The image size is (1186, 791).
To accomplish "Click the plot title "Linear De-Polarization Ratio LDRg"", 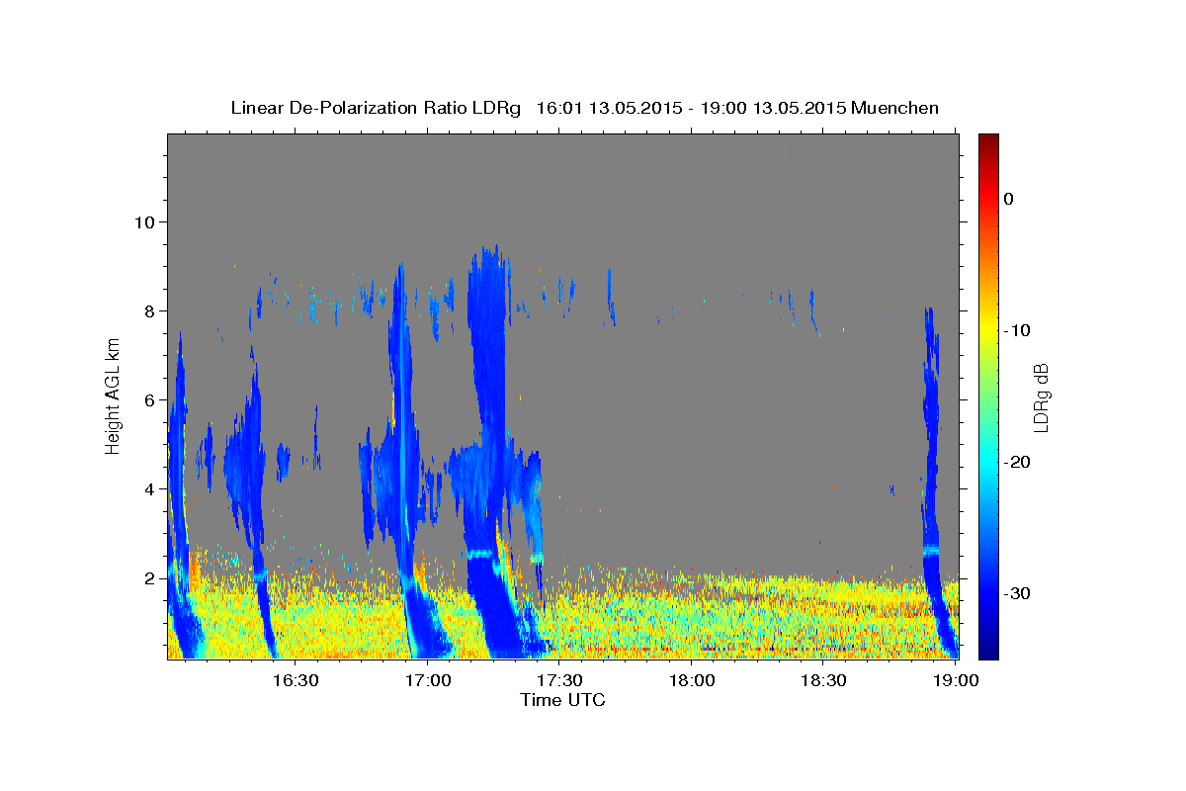I will pos(376,108).
